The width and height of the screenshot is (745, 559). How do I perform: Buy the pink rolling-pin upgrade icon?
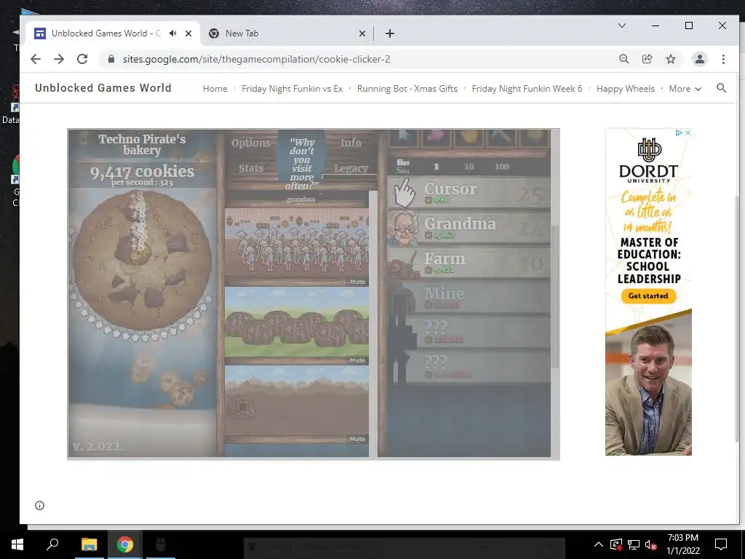click(x=437, y=137)
